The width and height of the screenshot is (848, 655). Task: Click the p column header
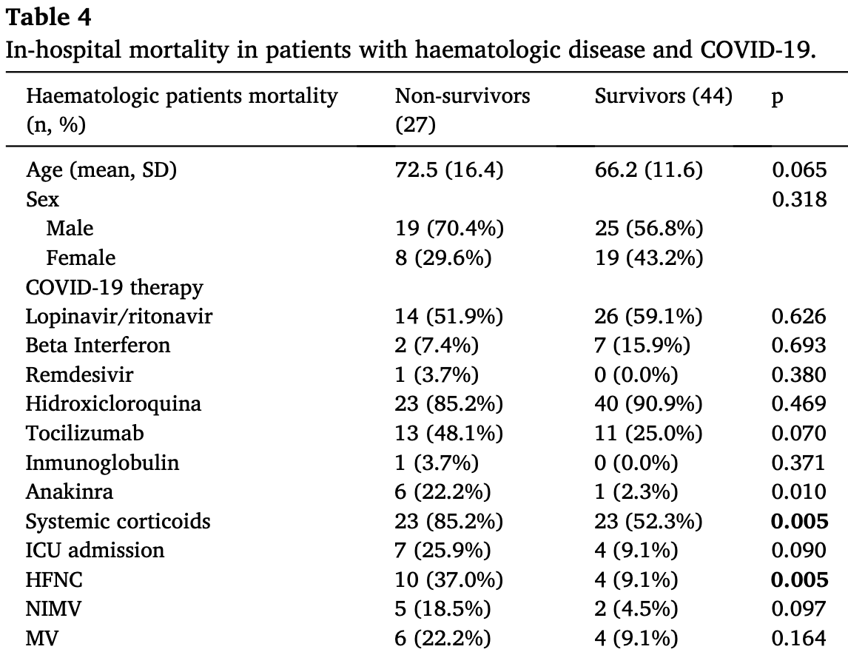click(777, 98)
